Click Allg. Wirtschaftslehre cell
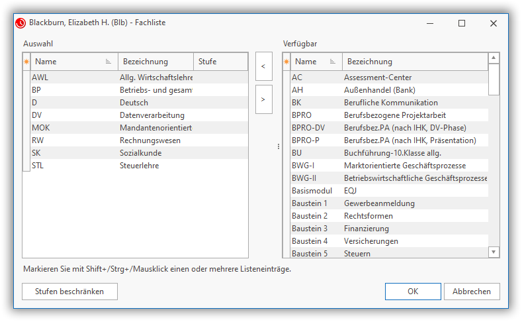522x322 pixels. [x=156, y=78]
